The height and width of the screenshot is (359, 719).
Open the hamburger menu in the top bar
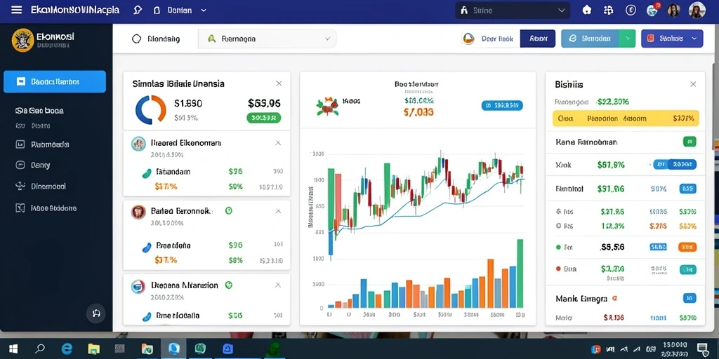tap(16, 10)
